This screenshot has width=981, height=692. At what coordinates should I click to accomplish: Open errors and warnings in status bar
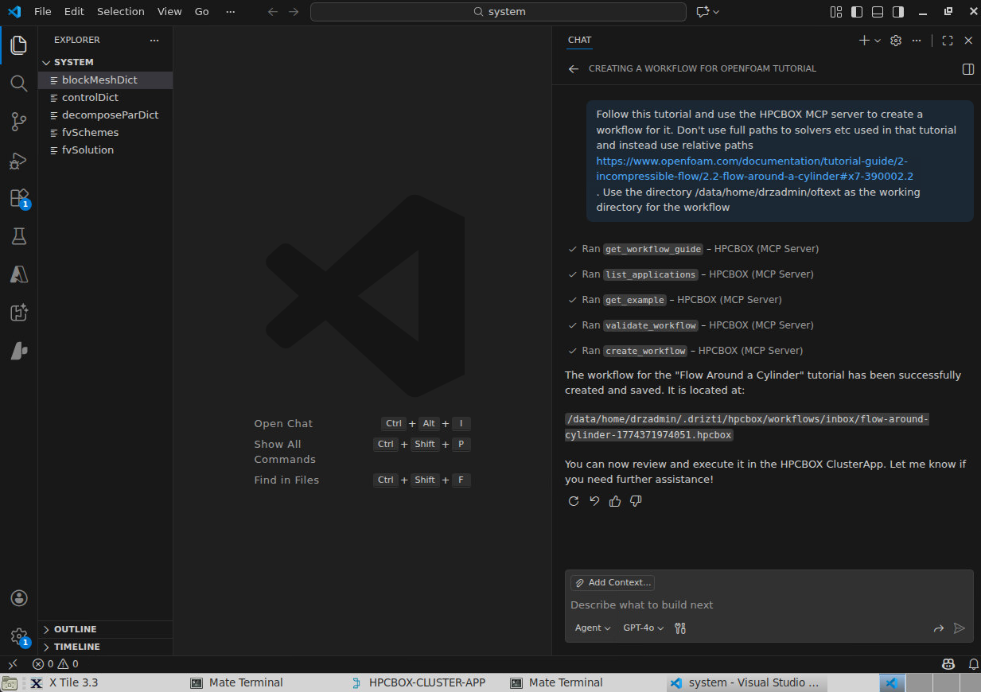[x=56, y=664]
